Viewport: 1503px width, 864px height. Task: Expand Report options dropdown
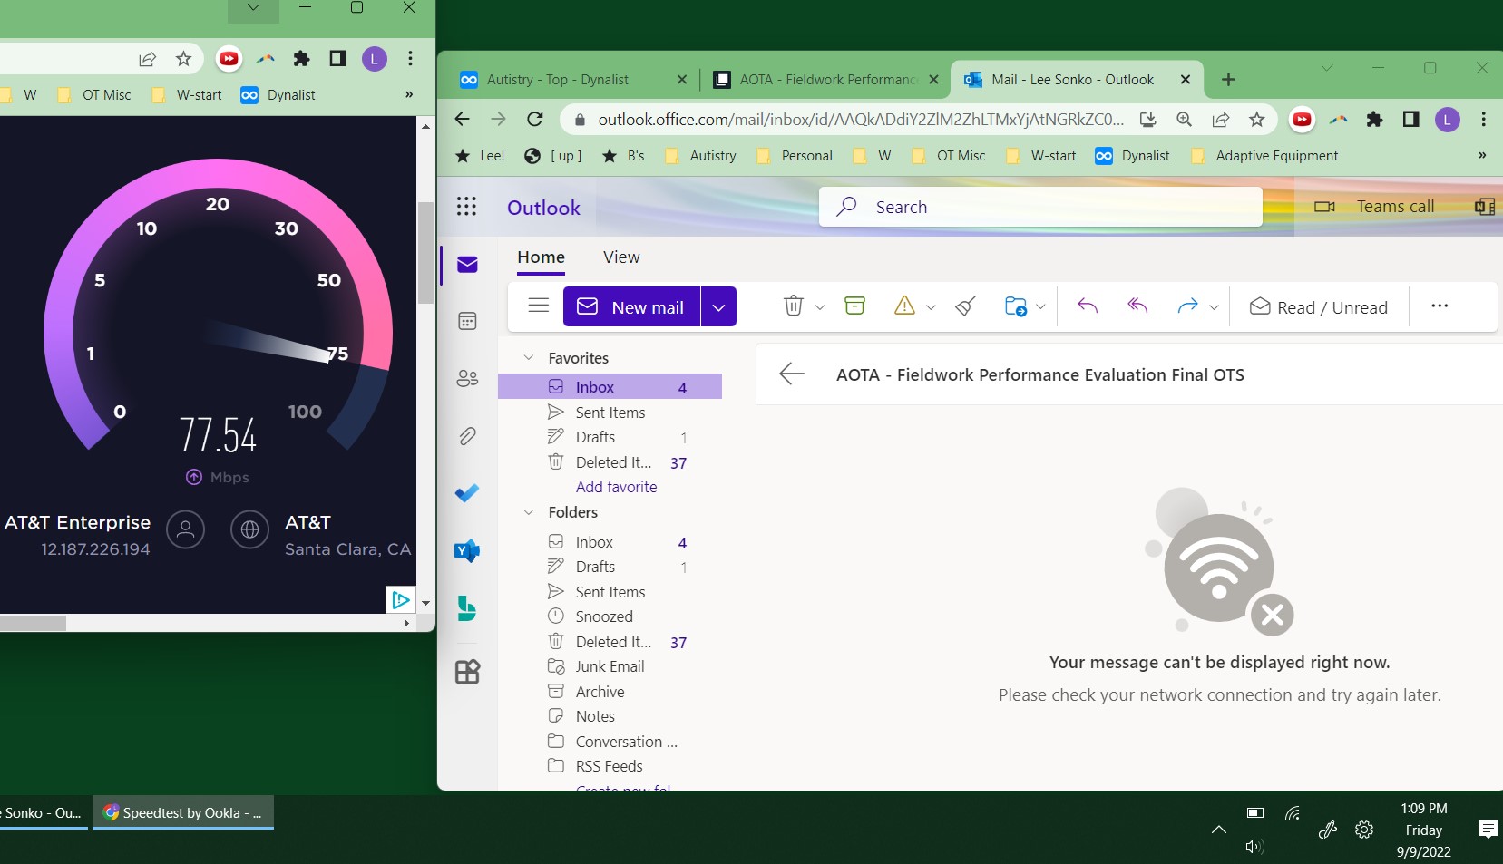pos(931,307)
